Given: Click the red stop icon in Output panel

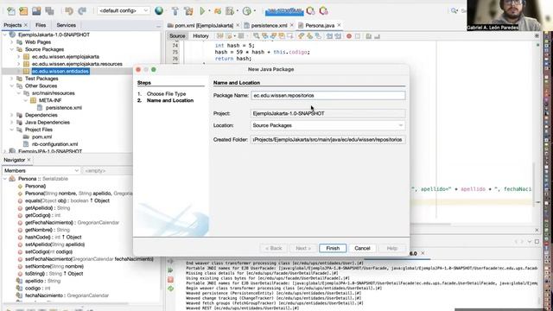Looking at the screenshot, I should pyautogui.click(x=171, y=280).
